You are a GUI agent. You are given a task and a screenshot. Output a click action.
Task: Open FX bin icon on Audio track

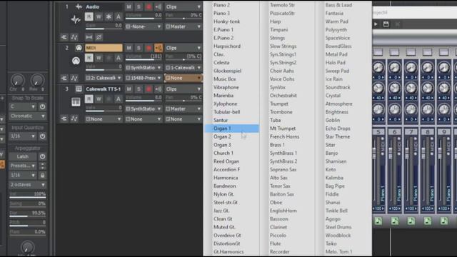click(64, 37)
